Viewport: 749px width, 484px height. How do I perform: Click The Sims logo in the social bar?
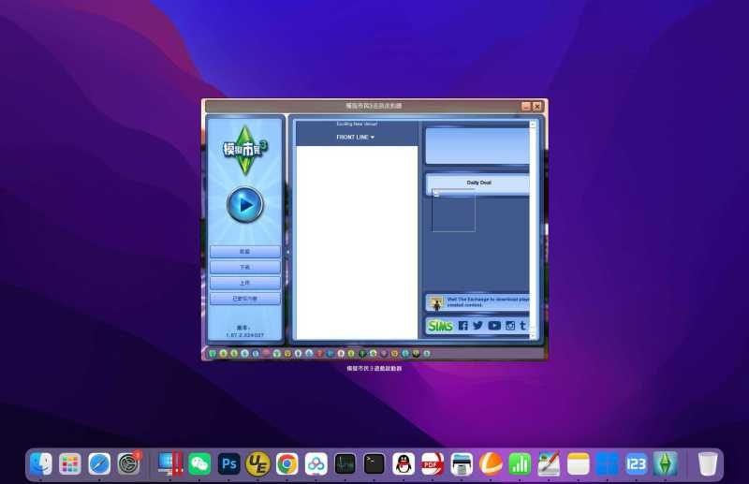440,326
